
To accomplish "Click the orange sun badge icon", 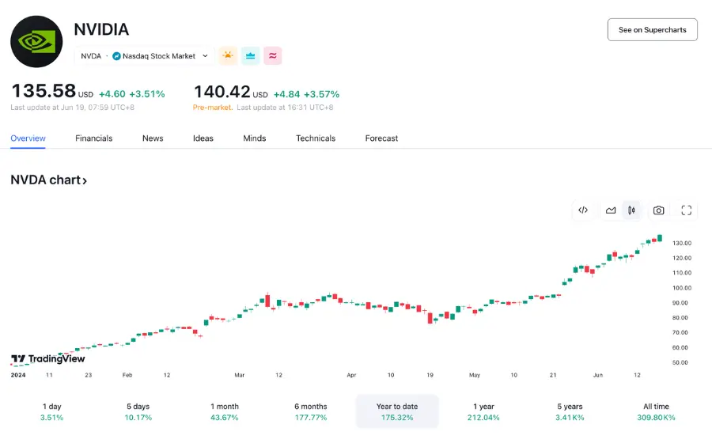I will (228, 56).
